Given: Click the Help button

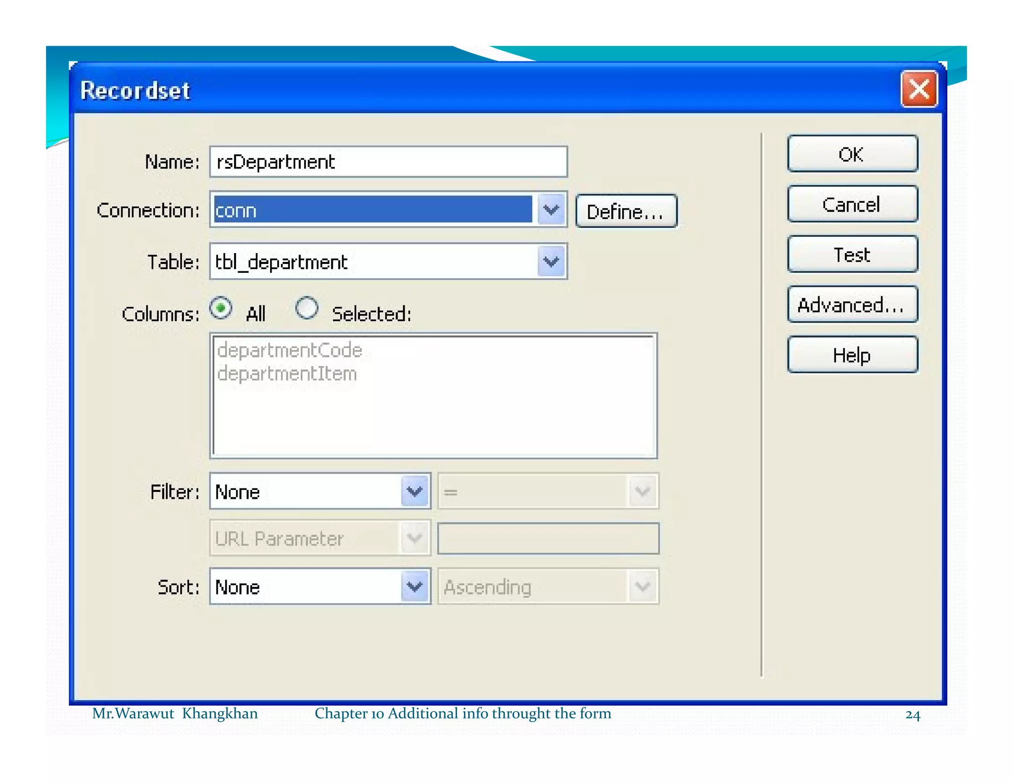Looking at the screenshot, I should tap(852, 355).
